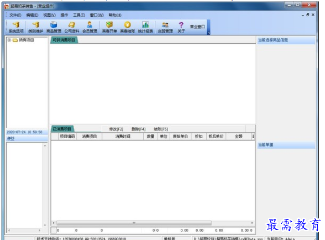Switch to 已消费项目 tab

62,129
